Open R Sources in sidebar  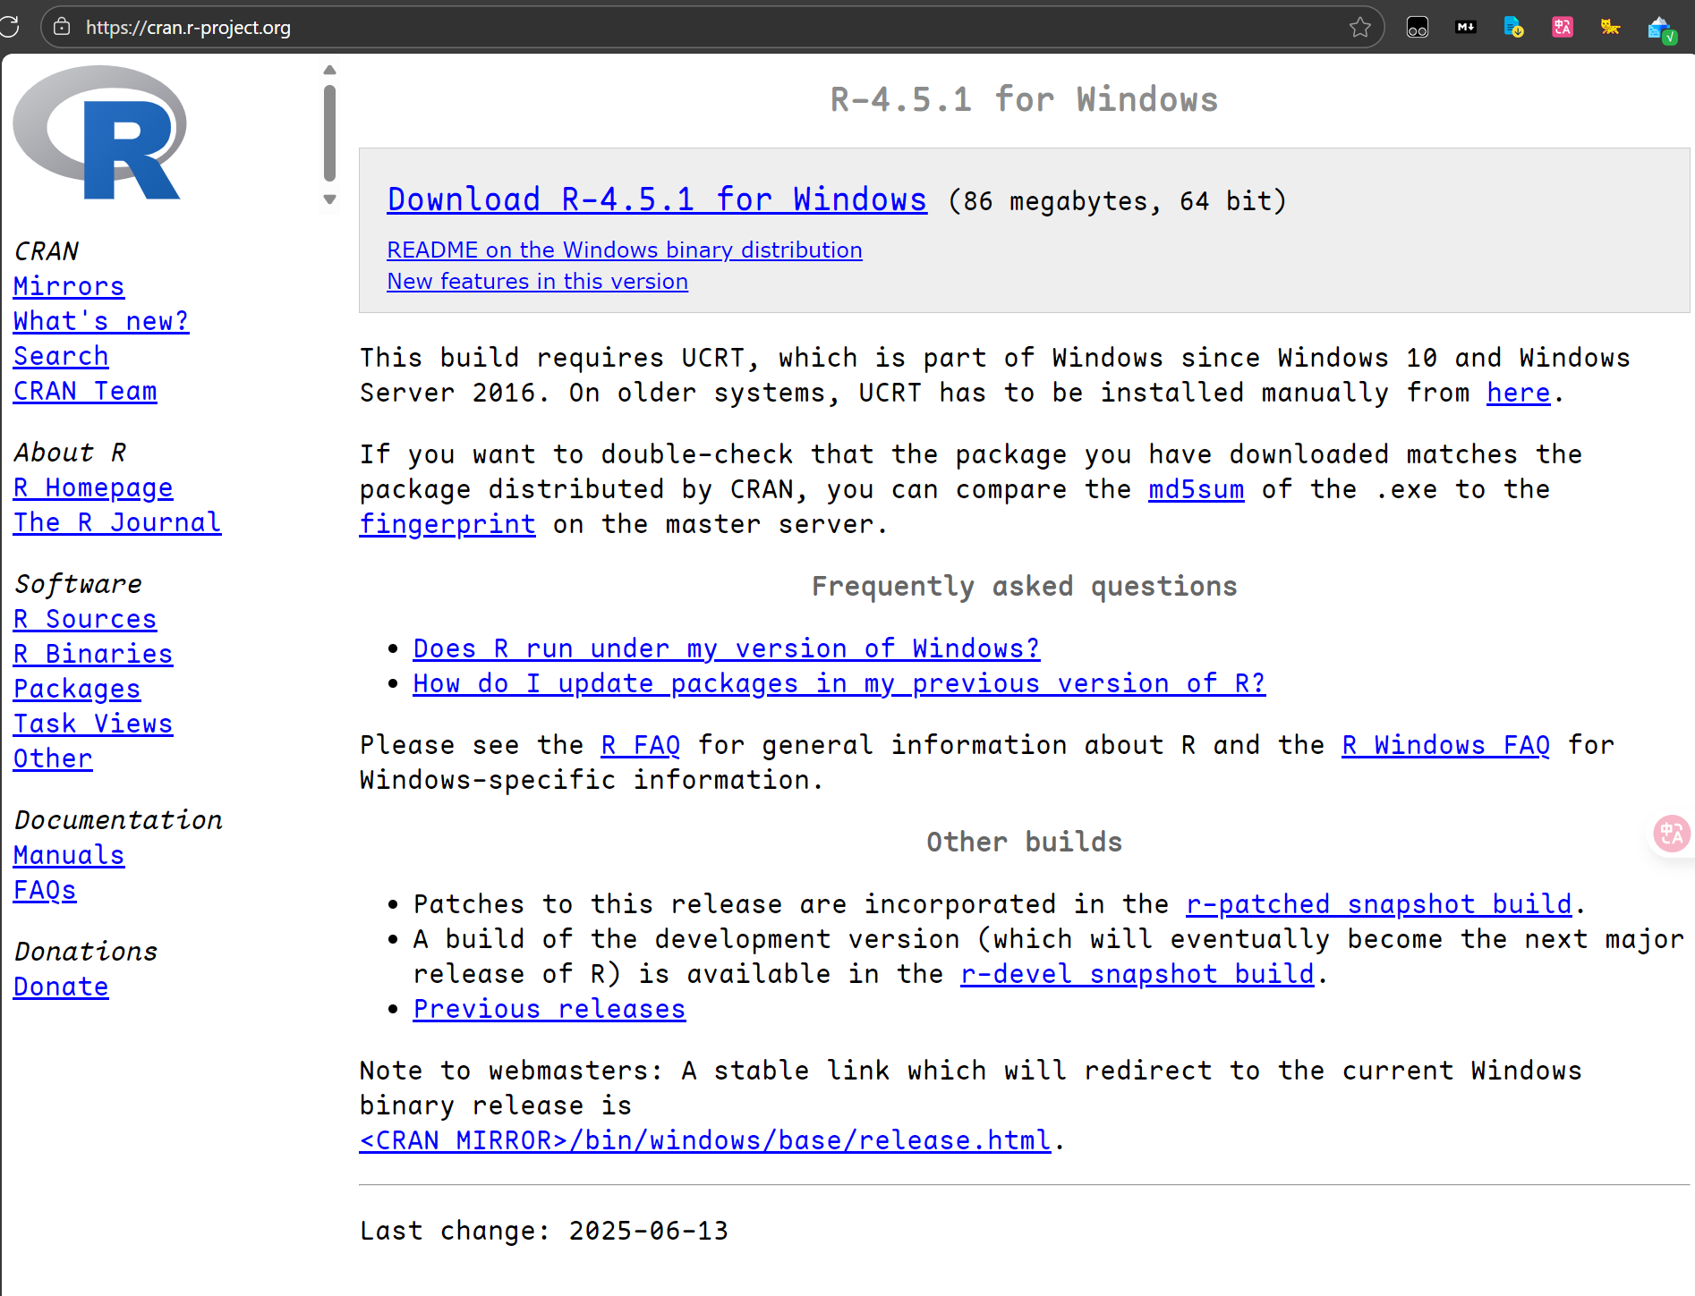click(x=85, y=619)
